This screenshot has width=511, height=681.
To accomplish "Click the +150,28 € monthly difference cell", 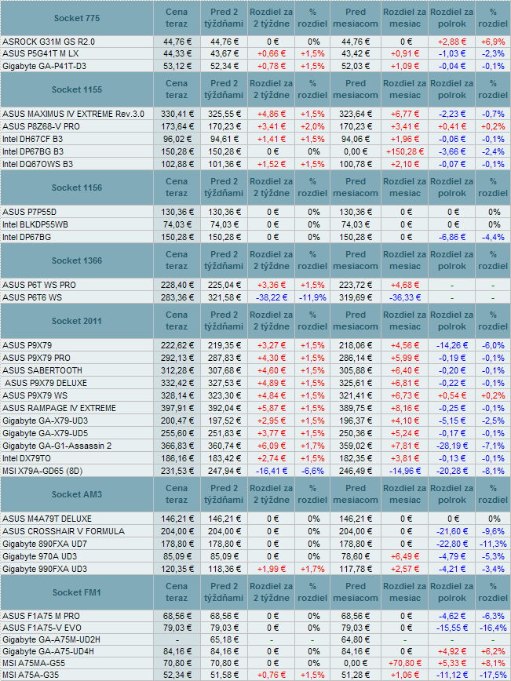I will tap(404, 151).
